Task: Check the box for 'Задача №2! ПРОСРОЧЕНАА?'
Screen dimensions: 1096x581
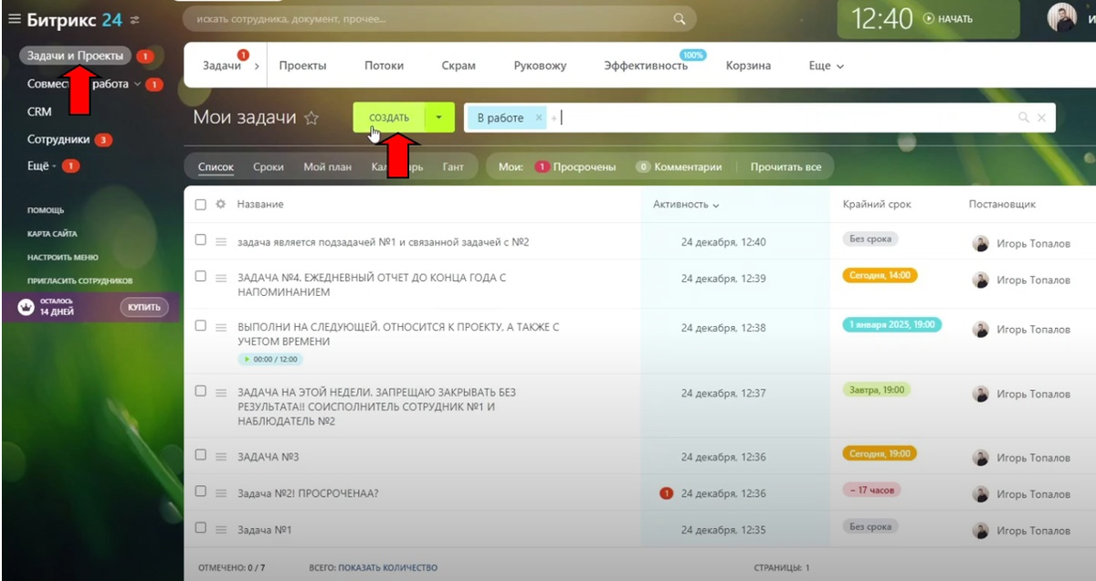Action: click(x=201, y=491)
